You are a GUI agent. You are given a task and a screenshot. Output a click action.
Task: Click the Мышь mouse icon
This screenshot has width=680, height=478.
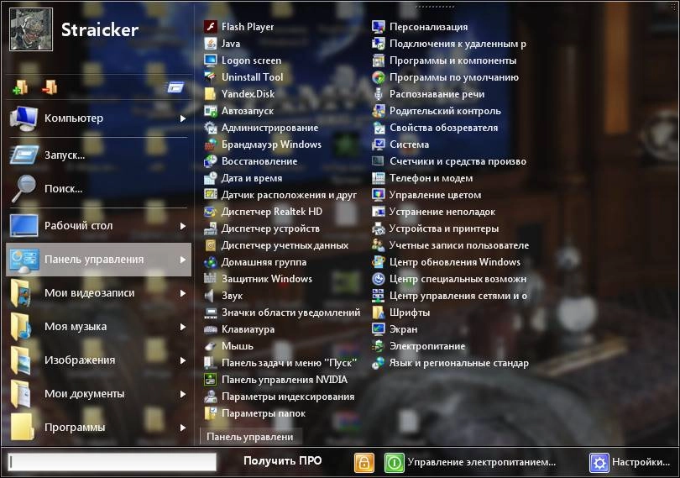coord(211,346)
